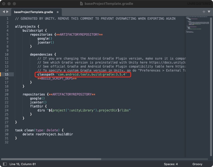Click jcenter() on line 7
This screenshot has height=167, width=213.
point(46,43)
